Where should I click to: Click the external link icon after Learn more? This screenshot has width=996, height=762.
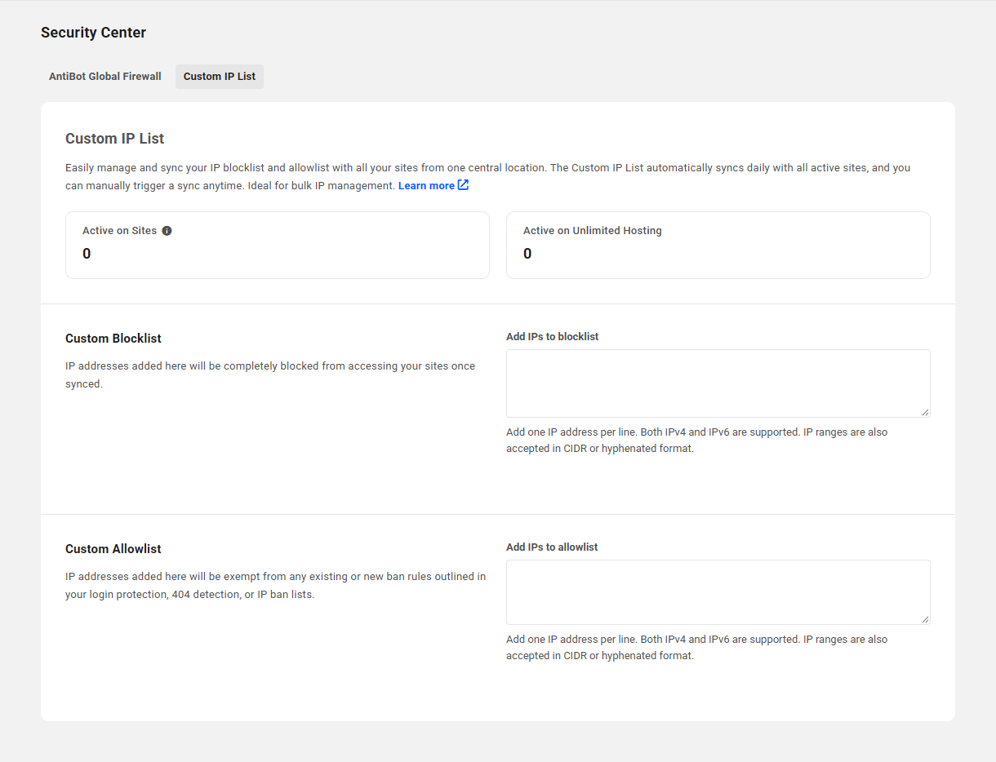[463, 185]
